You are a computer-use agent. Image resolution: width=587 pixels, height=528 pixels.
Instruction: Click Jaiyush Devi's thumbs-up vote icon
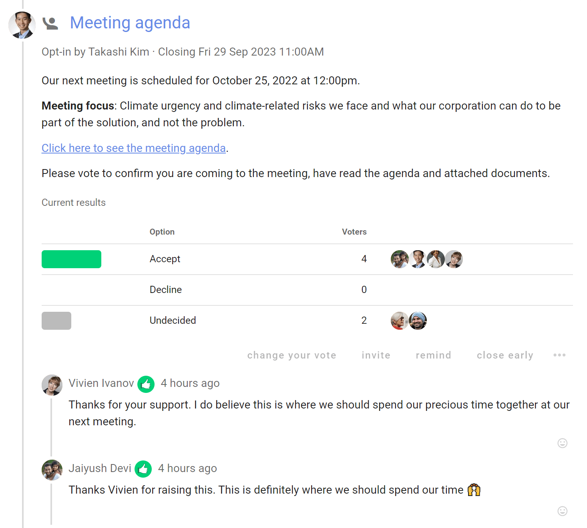[x=143, y=469]
